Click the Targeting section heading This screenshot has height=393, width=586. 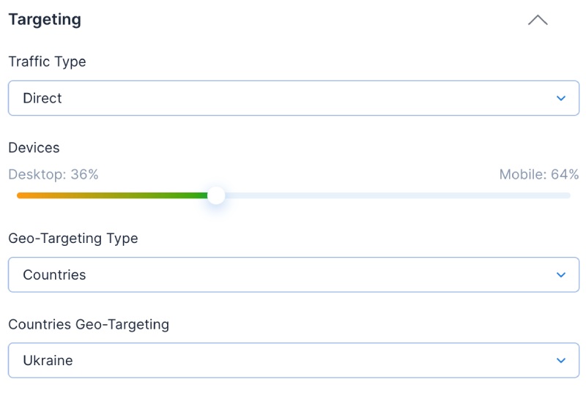[45, 20]
